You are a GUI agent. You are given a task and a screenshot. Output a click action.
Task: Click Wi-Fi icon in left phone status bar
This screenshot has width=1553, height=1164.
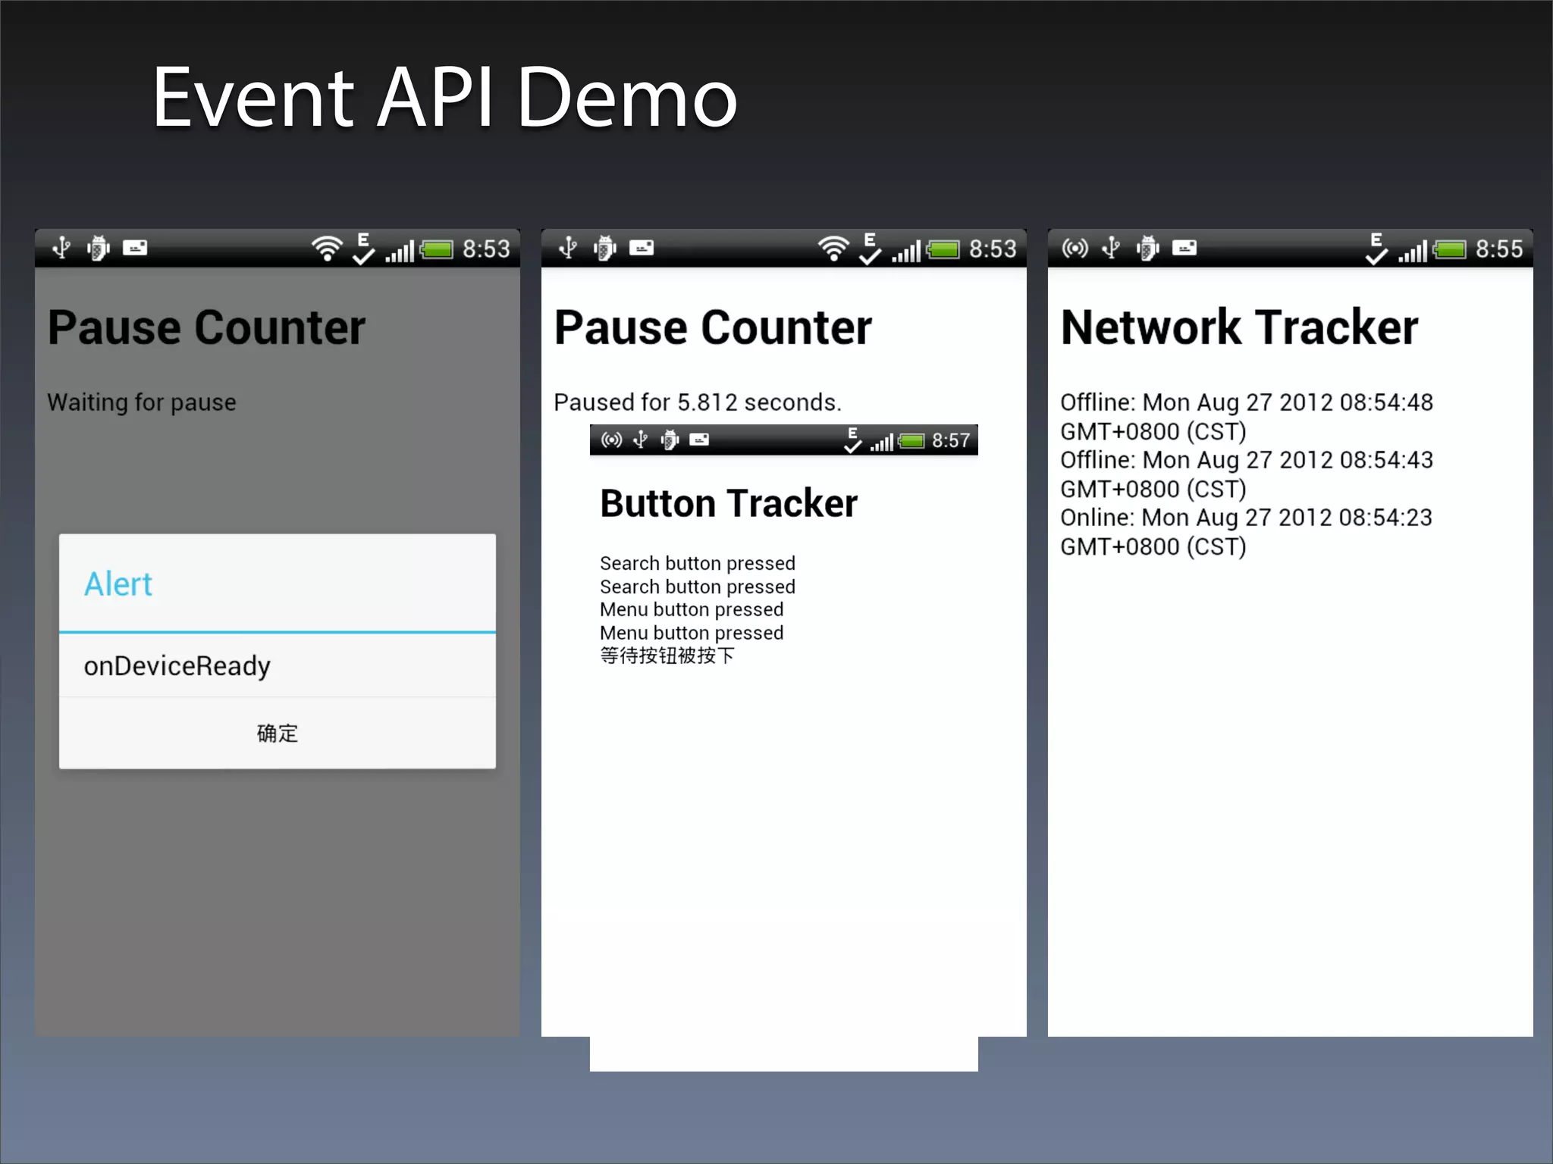[x=327, y=248]
